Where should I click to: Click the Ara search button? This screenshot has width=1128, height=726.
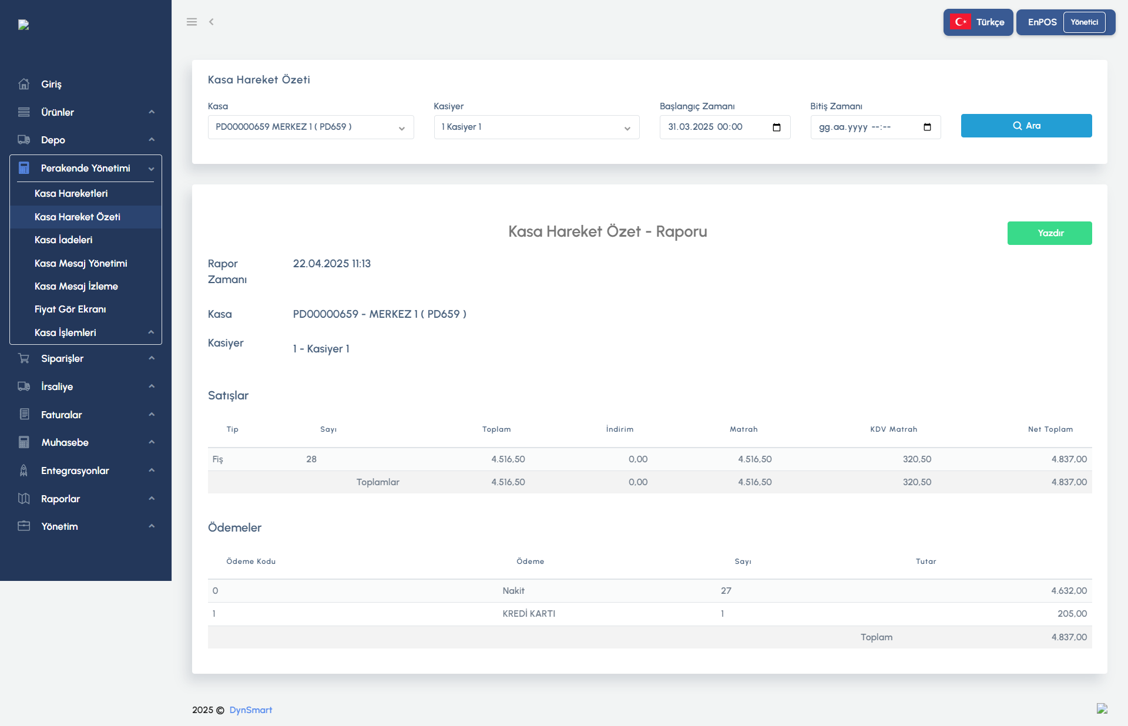(1026, 126)
